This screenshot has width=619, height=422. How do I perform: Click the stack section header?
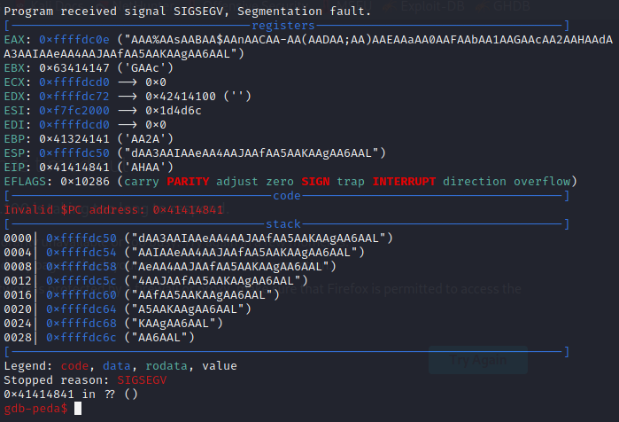click(x=283, y=224)
